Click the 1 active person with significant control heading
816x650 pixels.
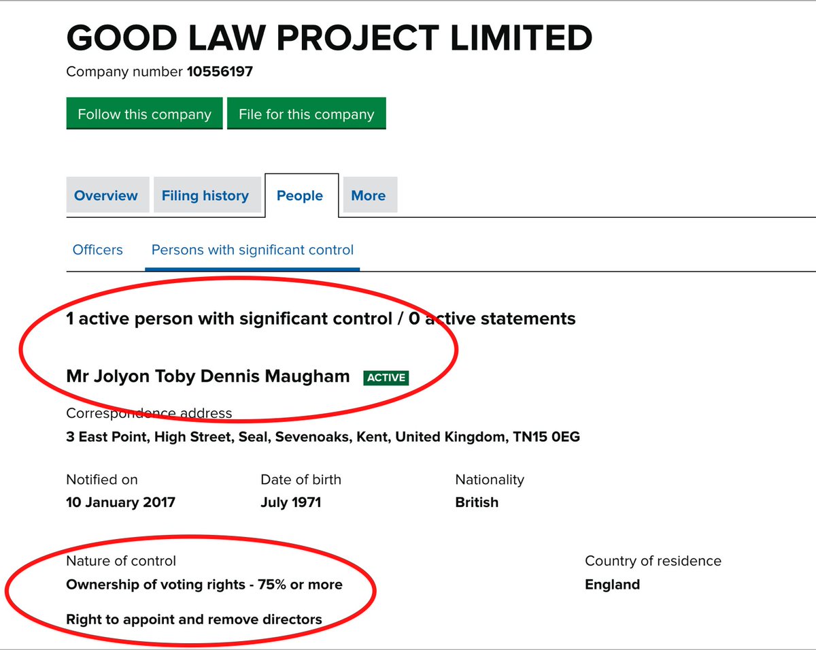click(x=321, y=318)
